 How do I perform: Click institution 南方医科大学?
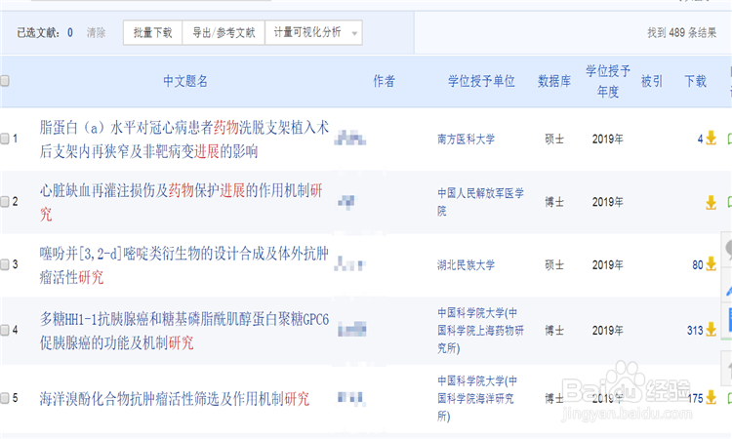pos(466,139)
